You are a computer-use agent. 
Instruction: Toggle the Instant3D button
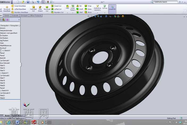tap(112, 9)
